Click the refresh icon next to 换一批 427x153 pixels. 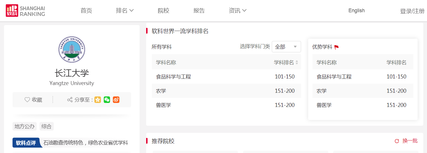[x=397, y=141]
